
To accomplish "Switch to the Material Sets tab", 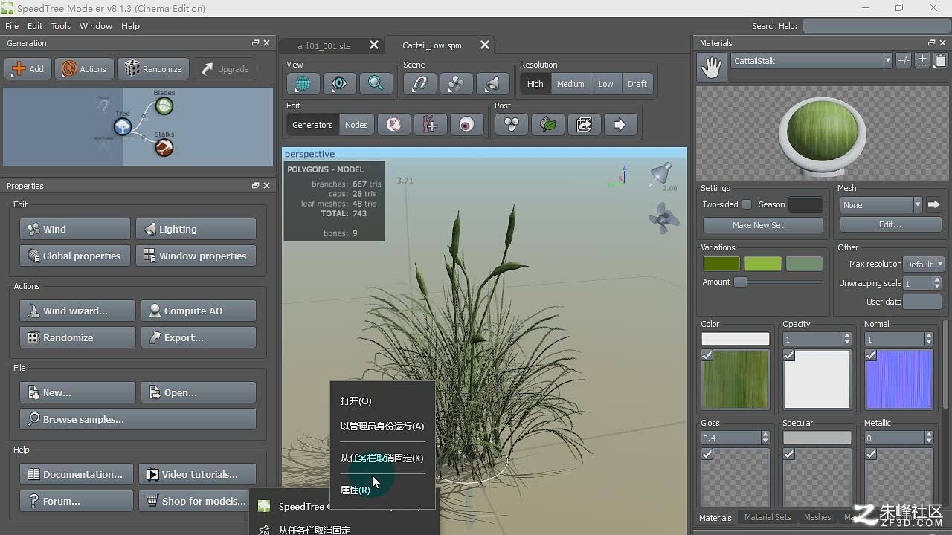I will coord(768,517).
